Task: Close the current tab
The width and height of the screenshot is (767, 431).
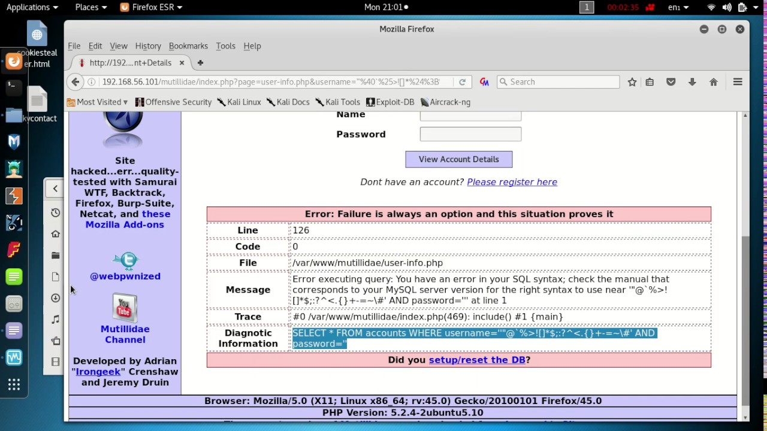Action: [182, 62]
